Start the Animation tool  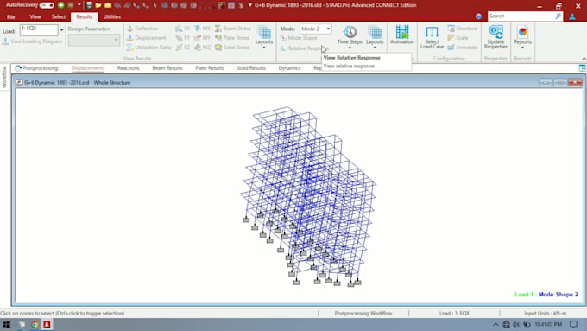tap(402, 35)
